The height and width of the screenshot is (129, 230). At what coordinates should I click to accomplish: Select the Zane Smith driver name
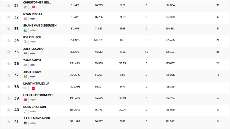(32, 60)
